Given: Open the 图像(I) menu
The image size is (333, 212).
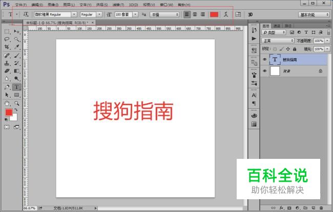Looking at the screenshot, I should click(53, 5).
